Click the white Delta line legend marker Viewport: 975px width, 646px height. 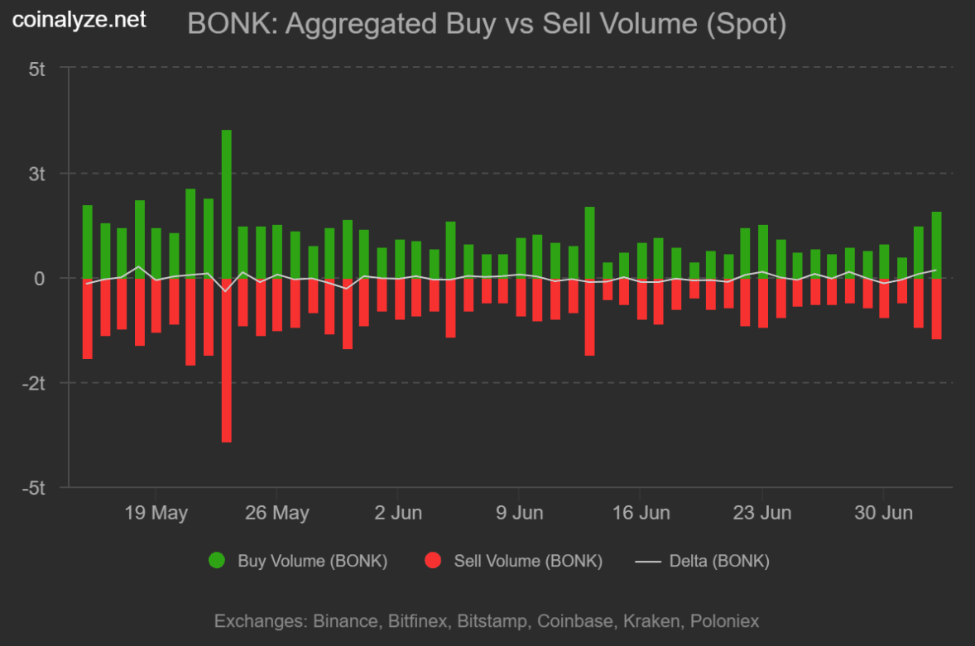click(648, 562)
